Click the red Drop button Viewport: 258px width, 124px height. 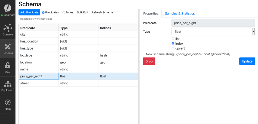pos(149,61)
